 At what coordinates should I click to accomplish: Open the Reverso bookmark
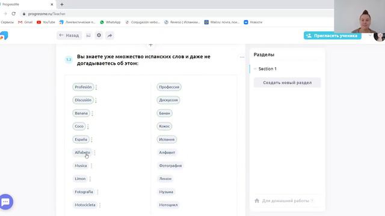click(x=182, y=22)
